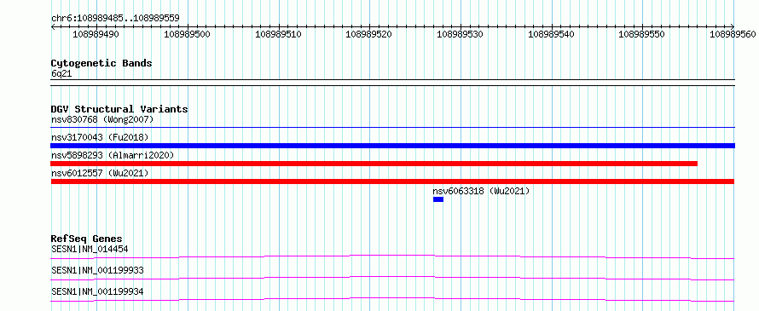Screen dimensions: 759x311
Task: Click the red bar under nsv6012557
Action: [392, 181]
